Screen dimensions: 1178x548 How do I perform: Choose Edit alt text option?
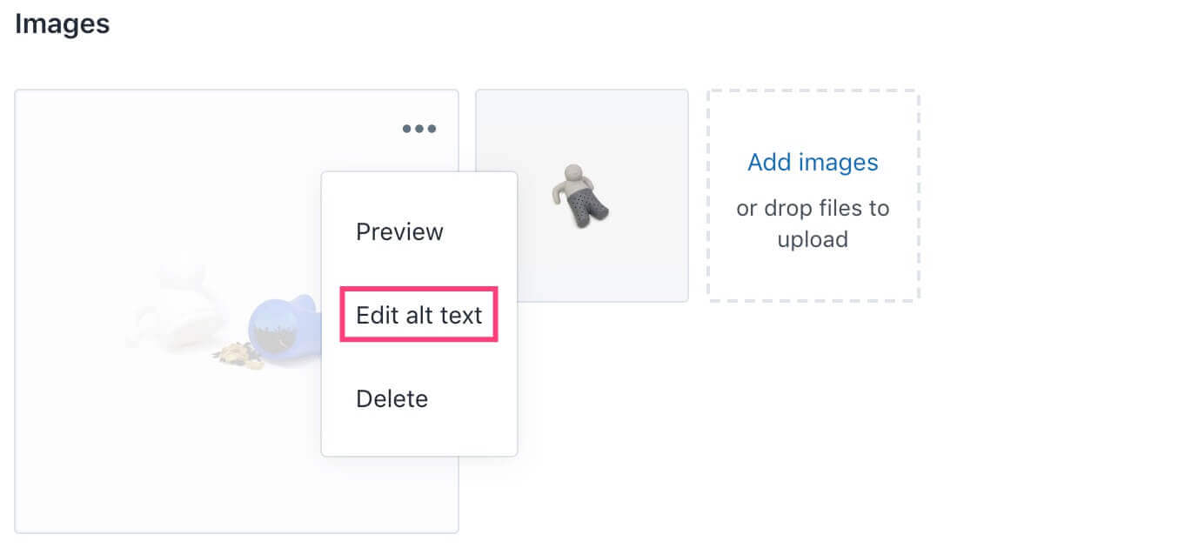(418, 315)
